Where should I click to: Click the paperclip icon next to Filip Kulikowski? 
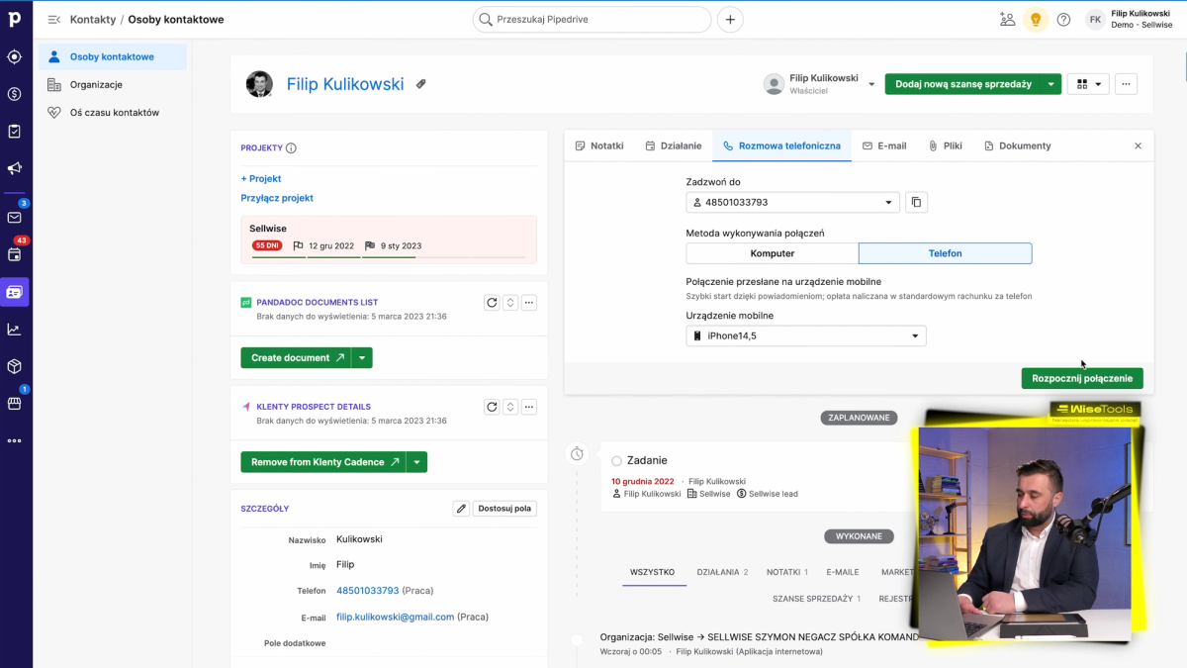click(420, 84)
